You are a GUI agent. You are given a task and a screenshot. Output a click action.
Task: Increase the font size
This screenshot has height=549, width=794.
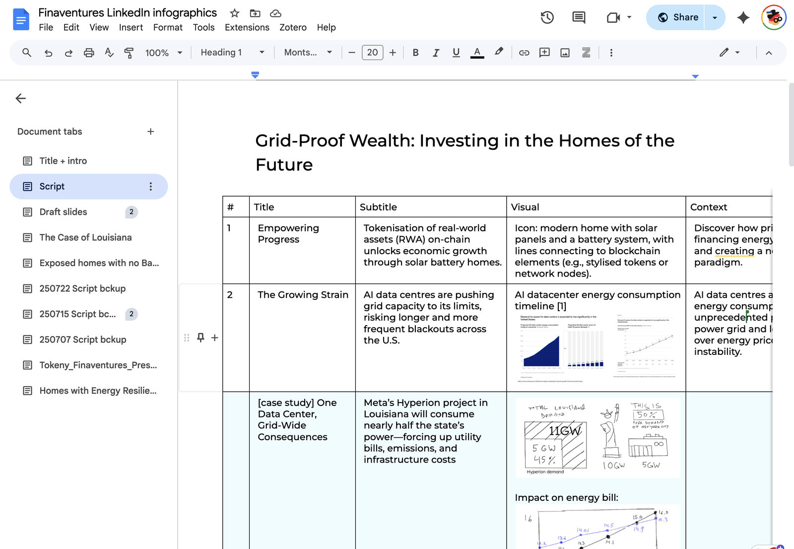[x=393, y=53]
